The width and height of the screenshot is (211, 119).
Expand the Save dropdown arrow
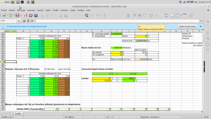tap(21, 15)
